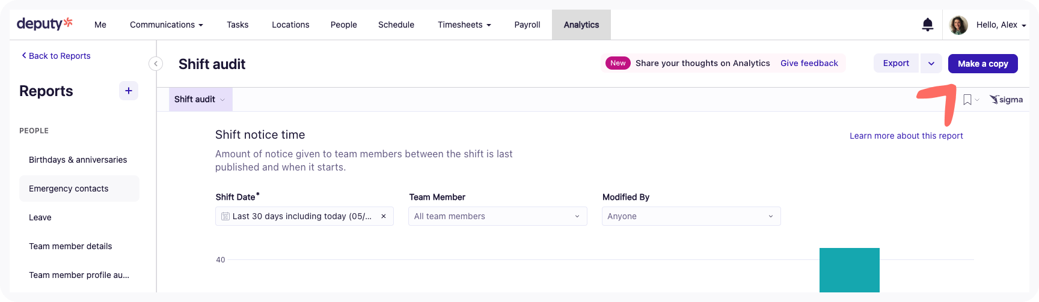The image size is (1039, 302).
Task: Expand the Export options arrow
Action: coord(931,64)
